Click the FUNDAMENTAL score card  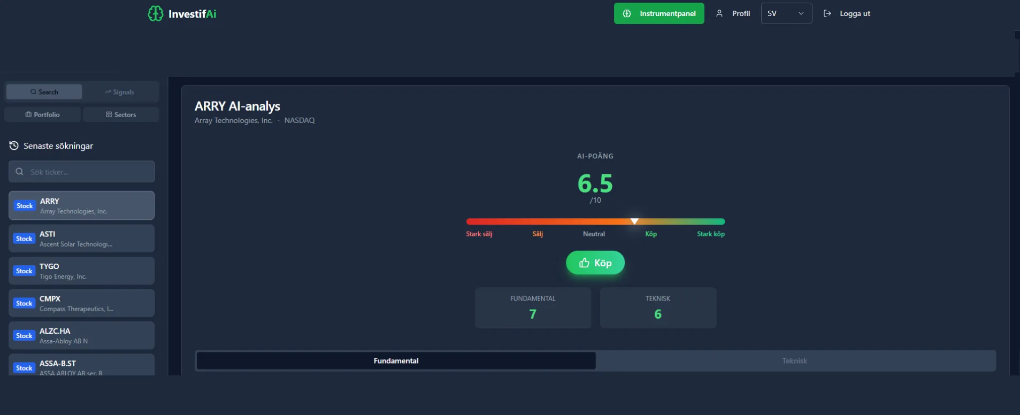[x=533, y=308]
